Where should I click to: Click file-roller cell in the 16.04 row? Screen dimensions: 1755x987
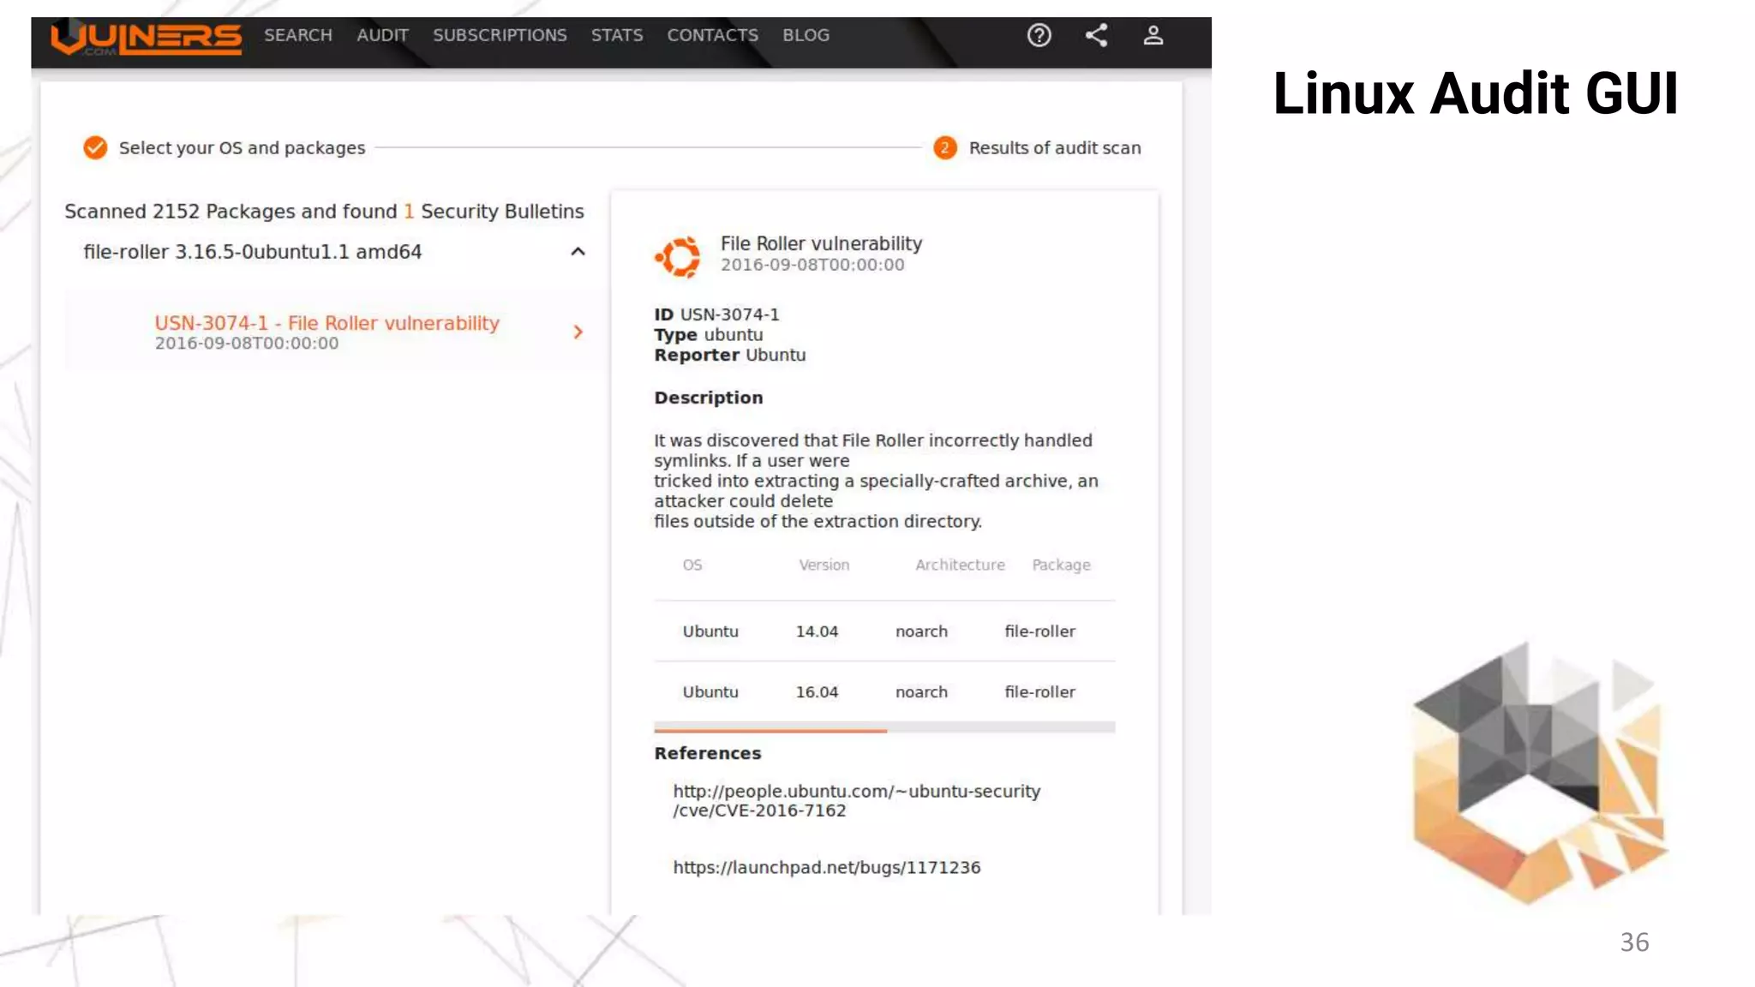click(x=1039, y=692)
